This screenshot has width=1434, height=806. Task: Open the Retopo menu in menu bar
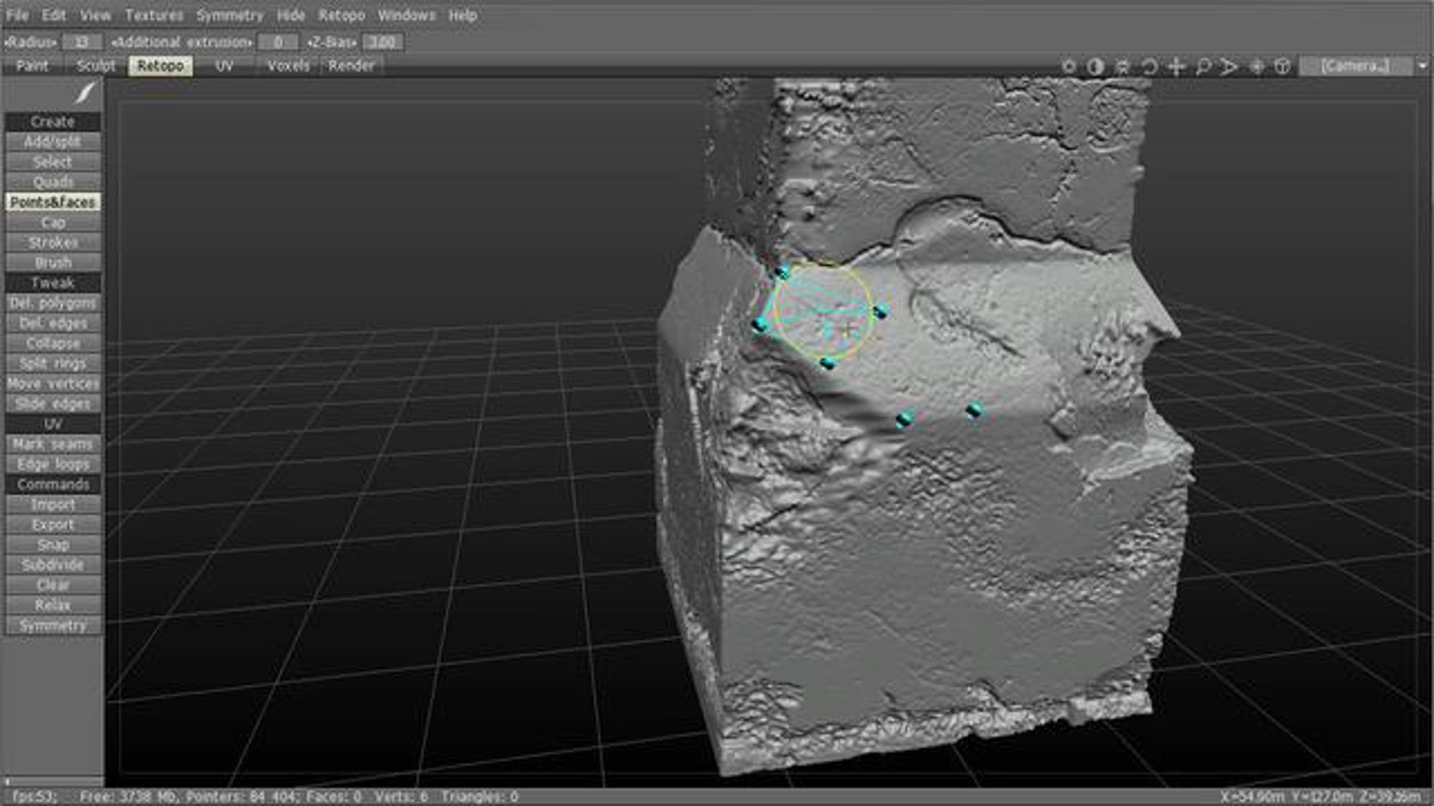click(341, 16)
